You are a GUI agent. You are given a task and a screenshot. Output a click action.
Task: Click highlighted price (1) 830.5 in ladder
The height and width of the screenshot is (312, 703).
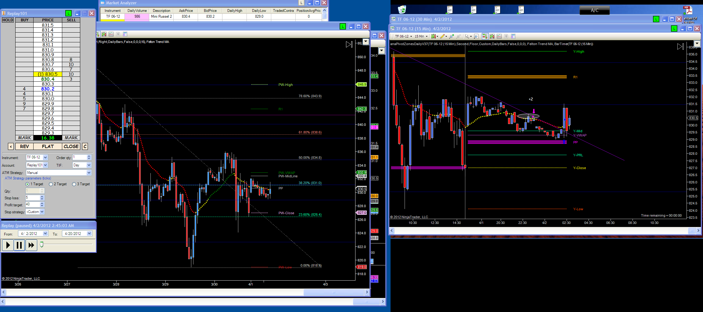[x=48, y=74]
